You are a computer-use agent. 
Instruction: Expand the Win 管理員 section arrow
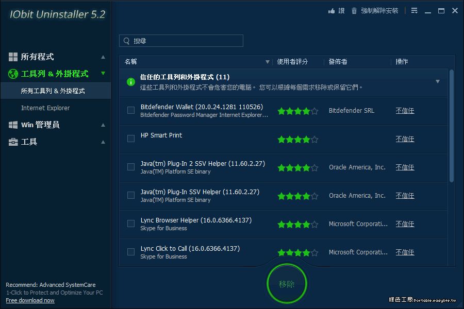[103, 125]
